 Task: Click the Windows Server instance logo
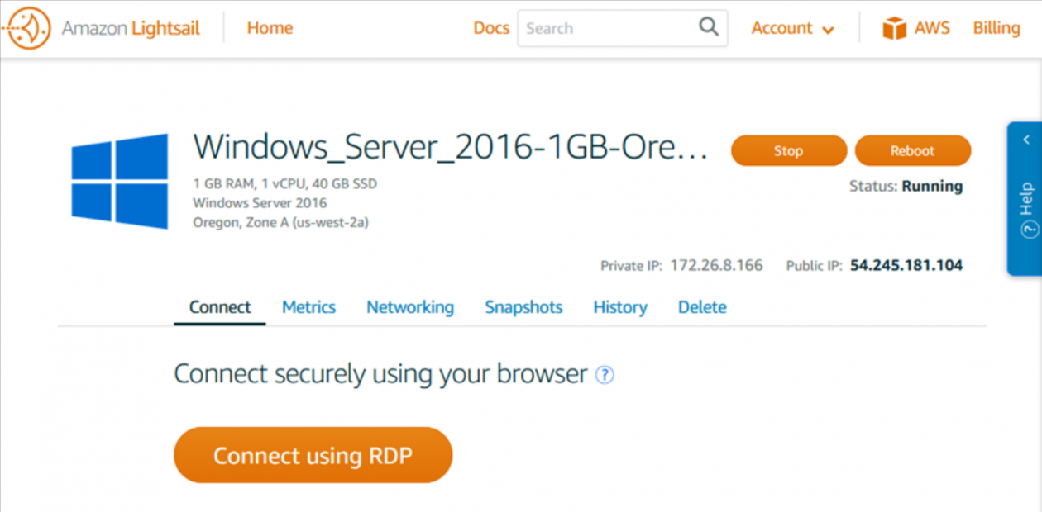120,181
